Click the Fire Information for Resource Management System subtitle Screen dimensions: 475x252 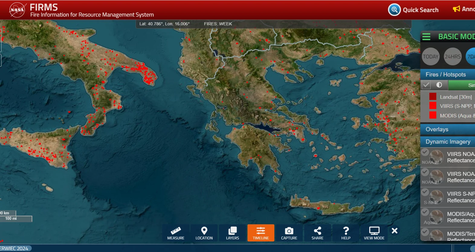tap(92, 15)
